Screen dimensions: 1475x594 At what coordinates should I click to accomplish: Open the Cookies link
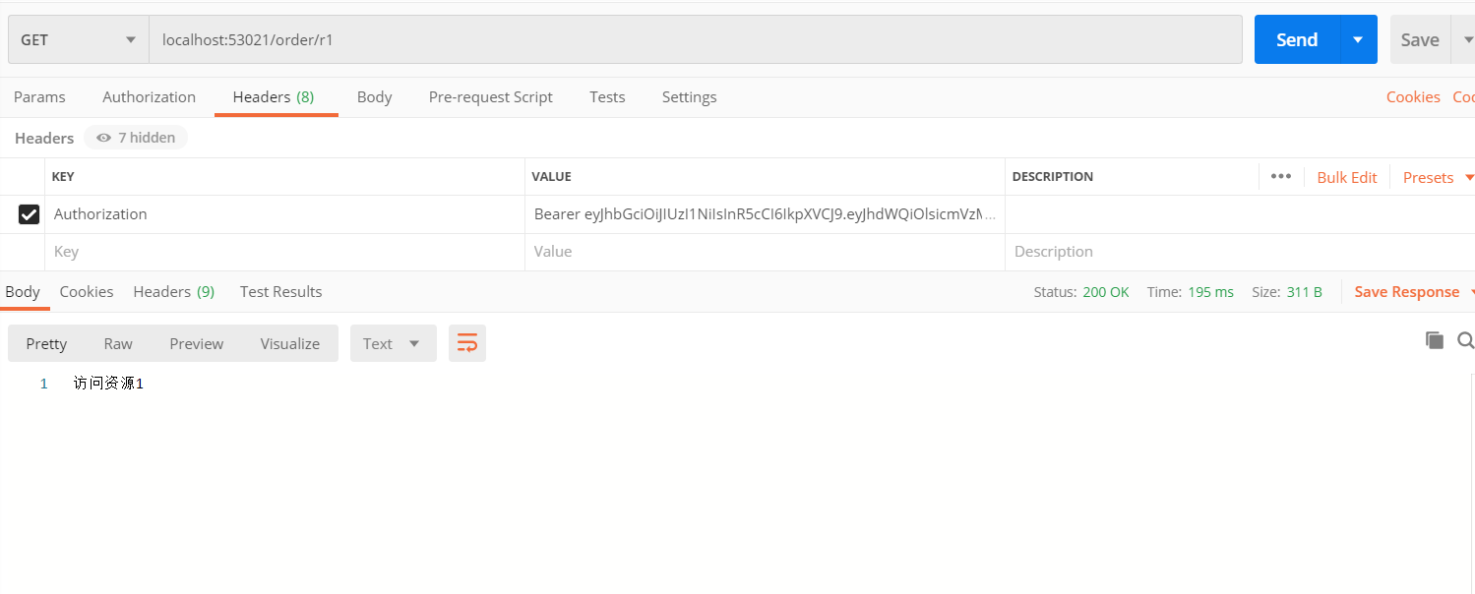pyautogui.click(x=1413, y=96)
